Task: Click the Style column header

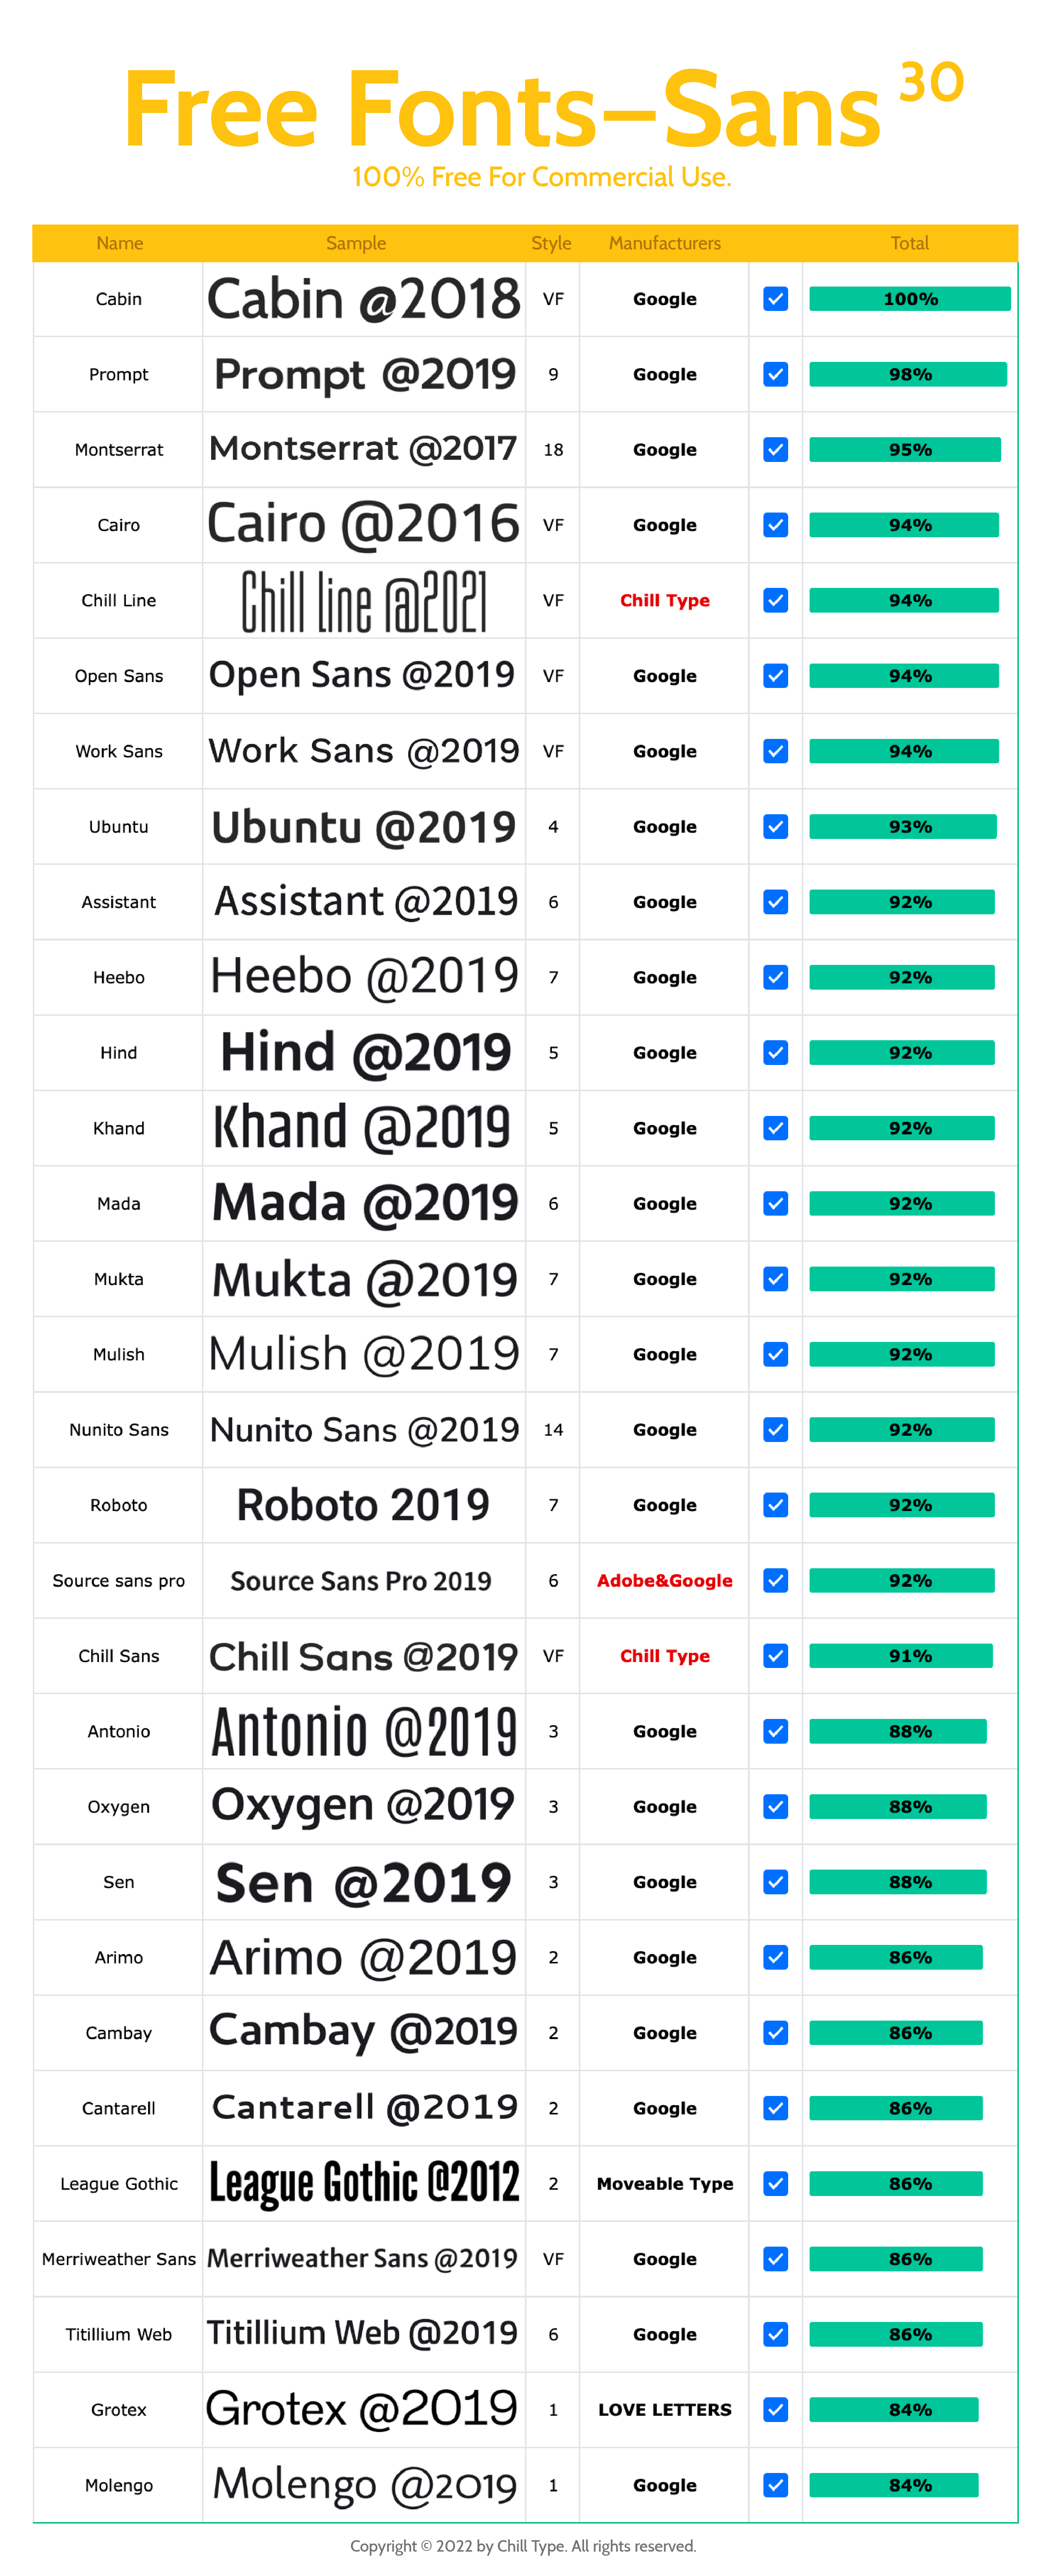Action: [x=551, y=243]
